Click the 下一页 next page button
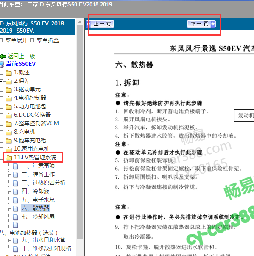Screen dimensions: 254x256 coord(201,24)
